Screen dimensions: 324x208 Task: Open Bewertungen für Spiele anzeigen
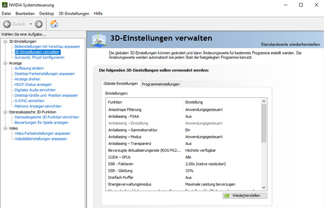click(41, 123)
